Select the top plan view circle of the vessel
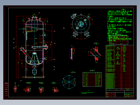This screenshot has height=105, width=140. click(81, 24)
